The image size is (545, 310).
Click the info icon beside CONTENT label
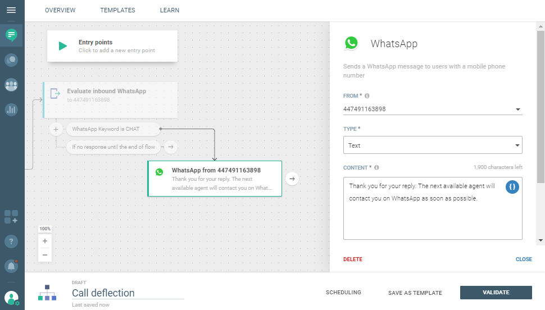pyautogui.click(x=376, y=167)
